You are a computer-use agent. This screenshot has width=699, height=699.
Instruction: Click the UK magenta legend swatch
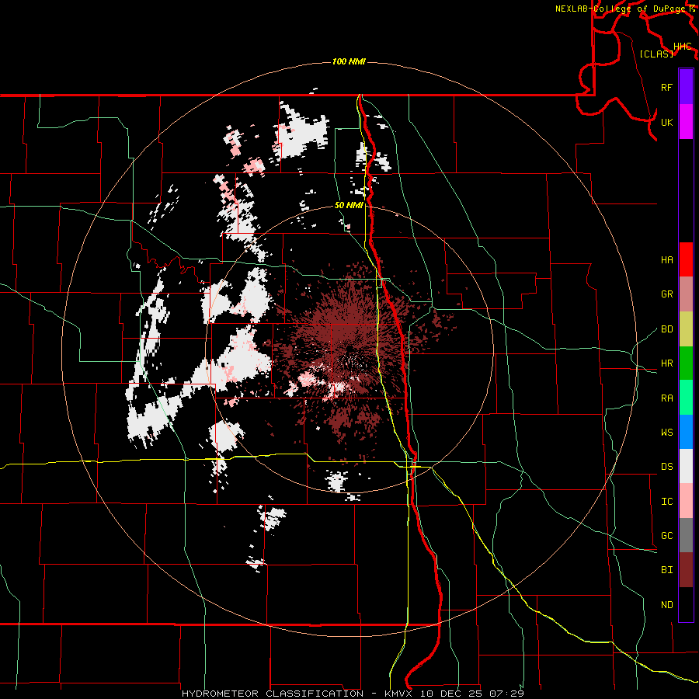[686, 122]
